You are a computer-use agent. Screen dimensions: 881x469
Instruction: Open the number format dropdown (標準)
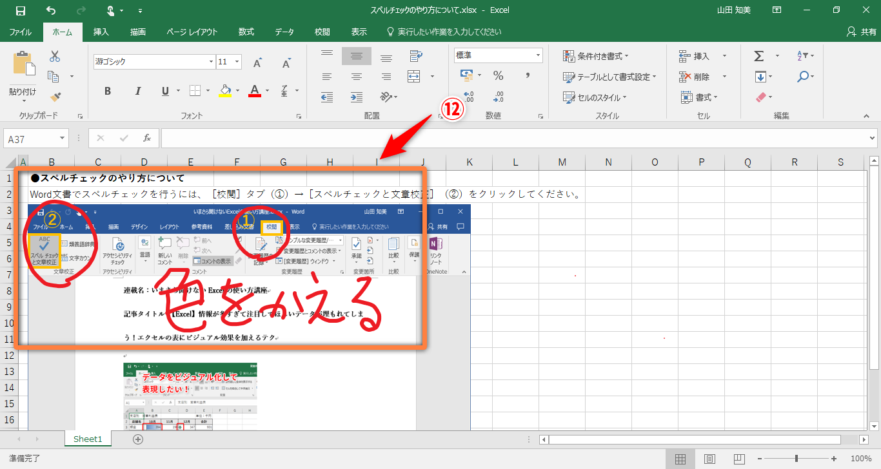tap(539, 55)
